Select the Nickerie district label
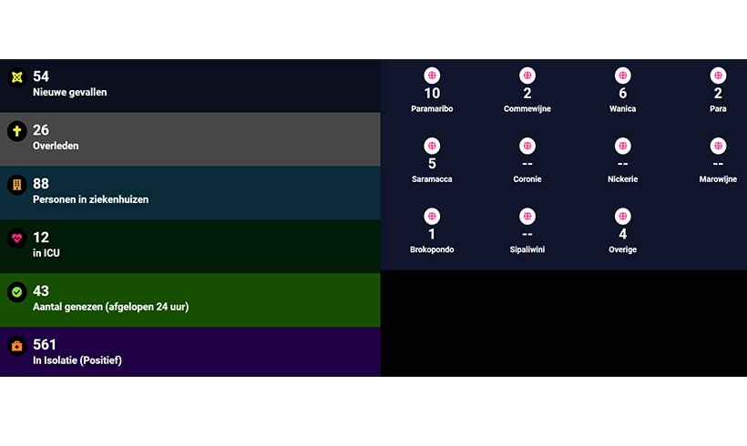 (x=622, y=179)
